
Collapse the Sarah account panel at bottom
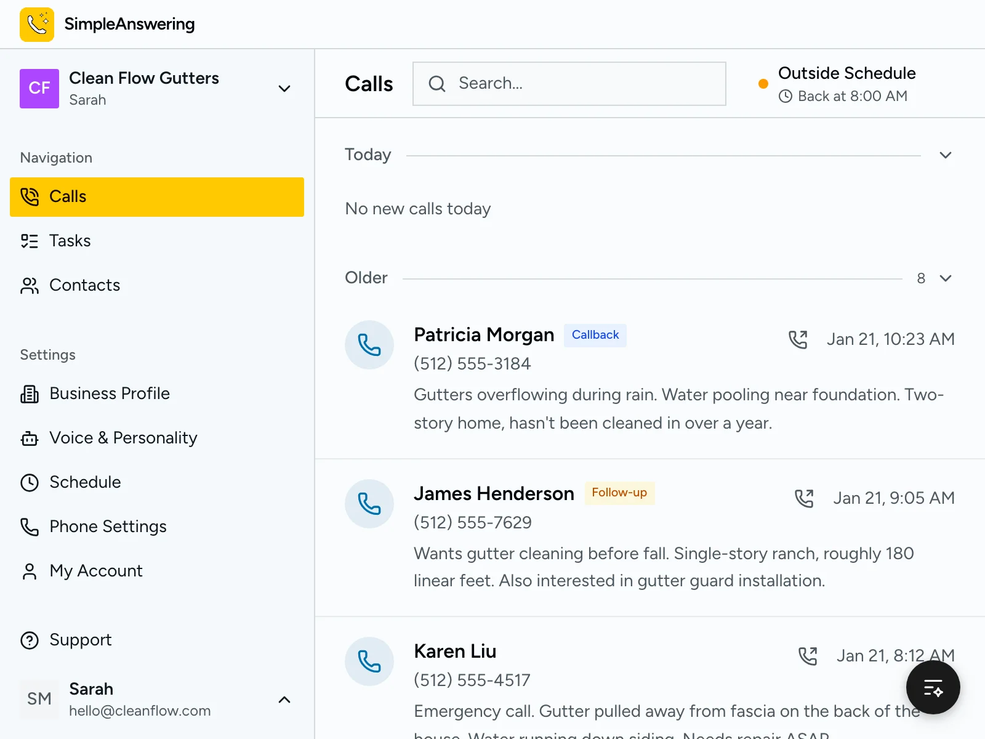point(284,700)
